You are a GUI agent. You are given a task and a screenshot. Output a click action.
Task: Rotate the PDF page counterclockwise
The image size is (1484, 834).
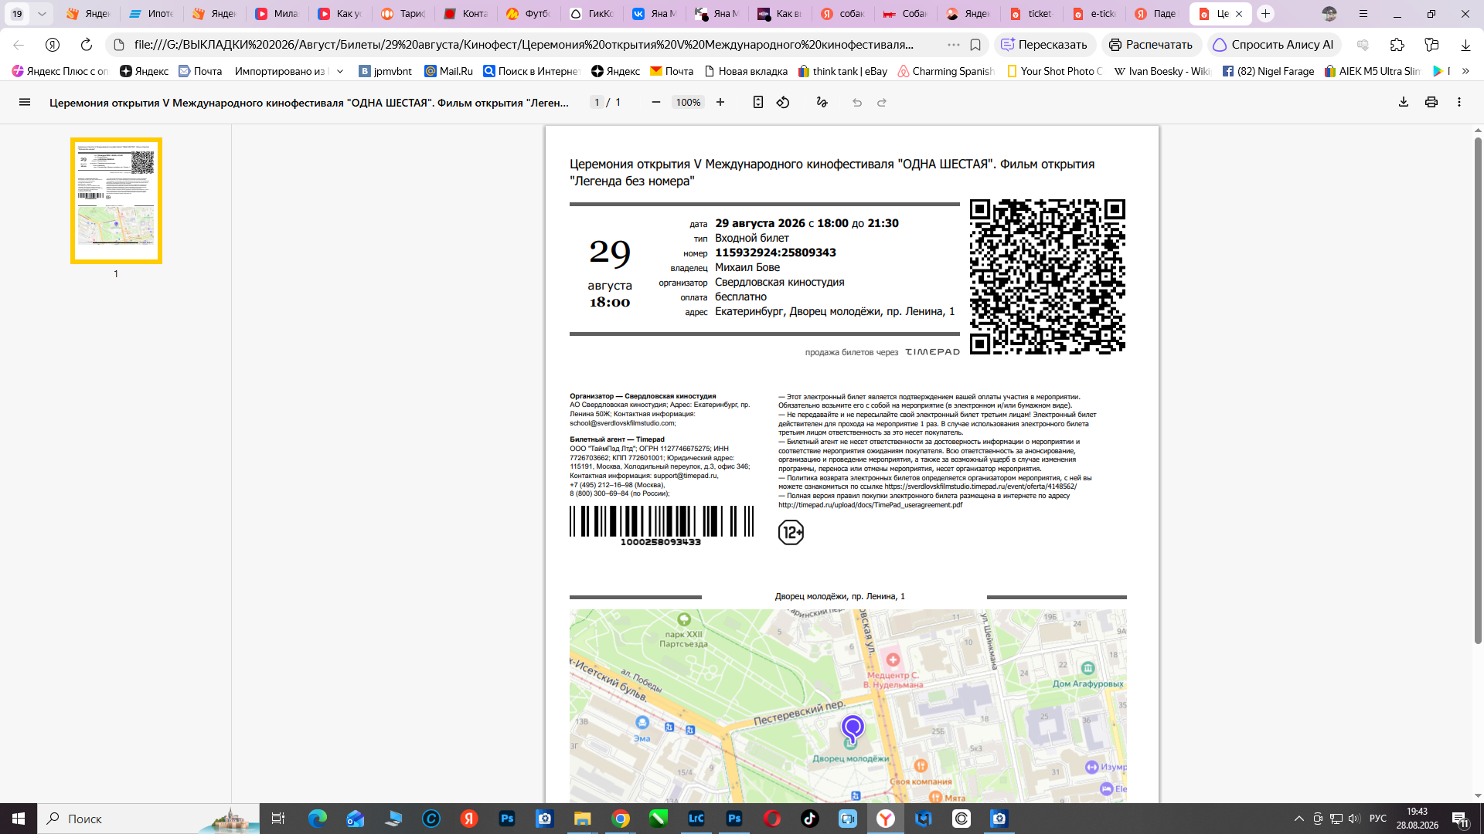pos(783,102)
